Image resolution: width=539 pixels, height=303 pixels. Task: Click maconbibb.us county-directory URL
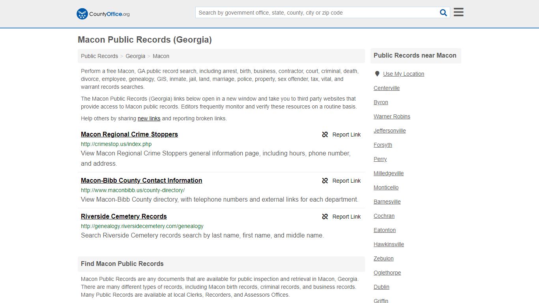click(133, 190)
